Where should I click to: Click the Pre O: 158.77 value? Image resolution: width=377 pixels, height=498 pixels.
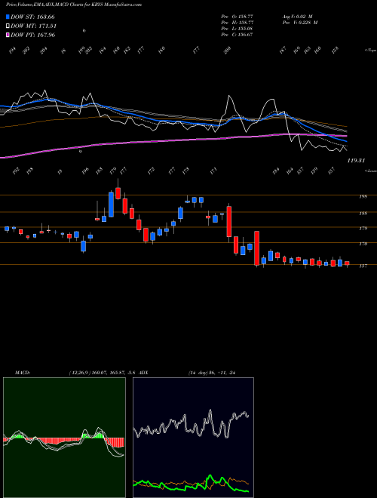tap(237, 16)
